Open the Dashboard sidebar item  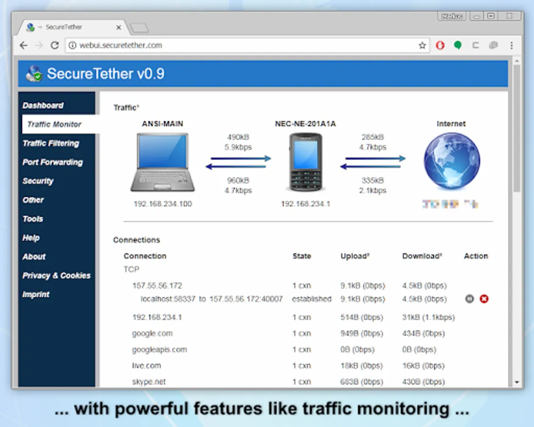[x=43, y=105]
